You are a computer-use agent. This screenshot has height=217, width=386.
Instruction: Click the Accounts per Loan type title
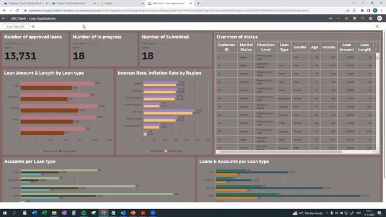coord(30,162)
